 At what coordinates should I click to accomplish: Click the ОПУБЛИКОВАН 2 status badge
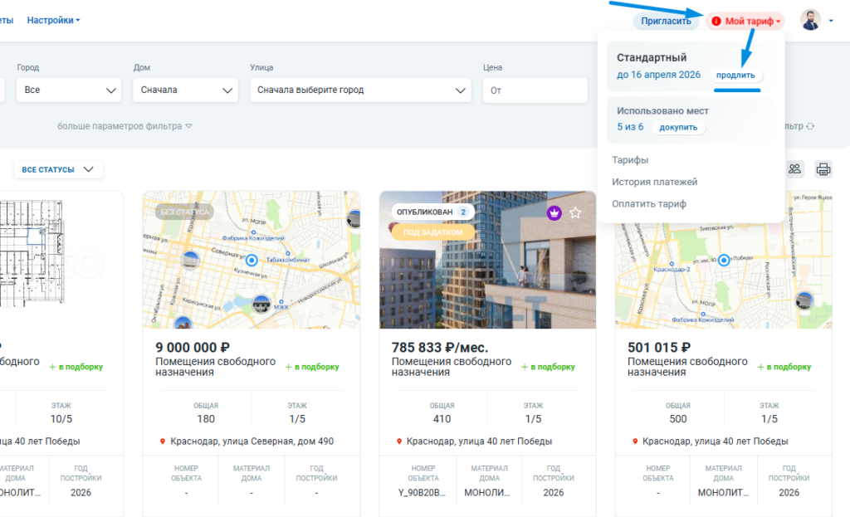point(433,212)
